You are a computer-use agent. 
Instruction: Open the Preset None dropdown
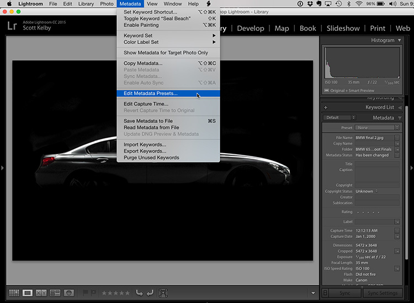377,127
